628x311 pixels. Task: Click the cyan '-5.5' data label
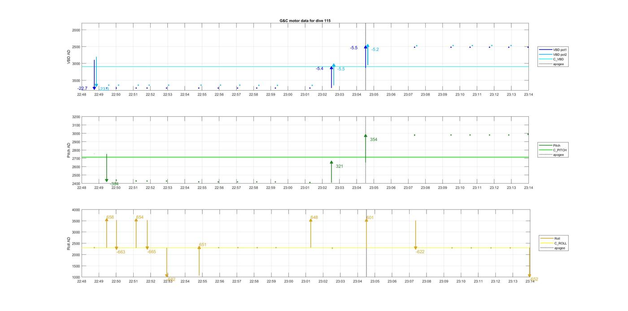pyautogui.click(x=341, y=69)
